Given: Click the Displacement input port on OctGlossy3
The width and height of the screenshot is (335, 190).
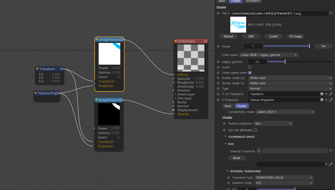Looking at the screenshot, I should pyautogui.click(x=173, y=110).
